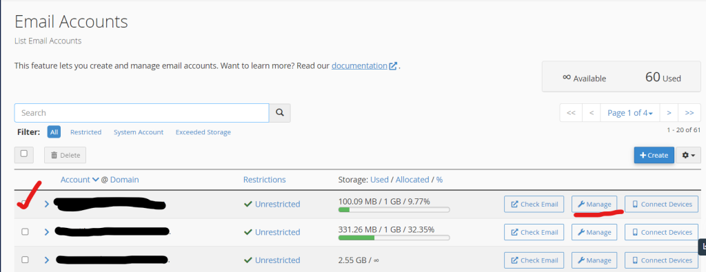Click the 32.35% storage progress bar
706x272 pixels.
394,238
